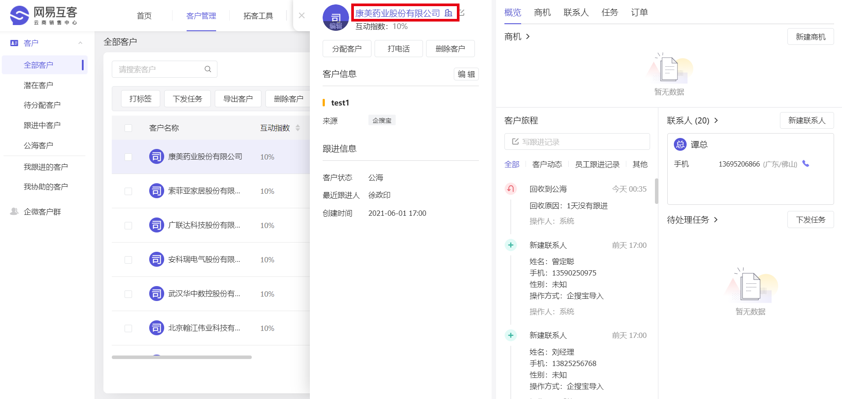
Task: Sort by 互动指数 column arrows
Action: click(x=298, y=128)
